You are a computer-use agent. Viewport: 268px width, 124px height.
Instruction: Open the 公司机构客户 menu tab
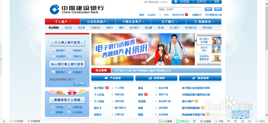tap(98, 22)
